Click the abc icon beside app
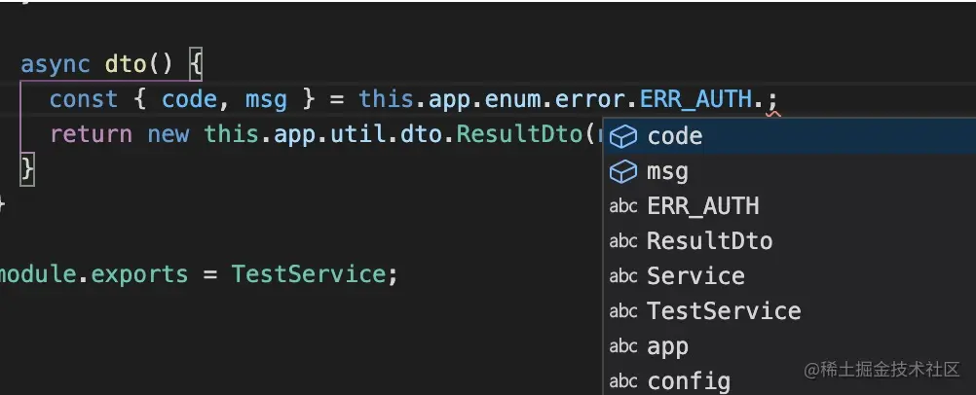Viewport: 976px width, 395px height. (623, 345)
